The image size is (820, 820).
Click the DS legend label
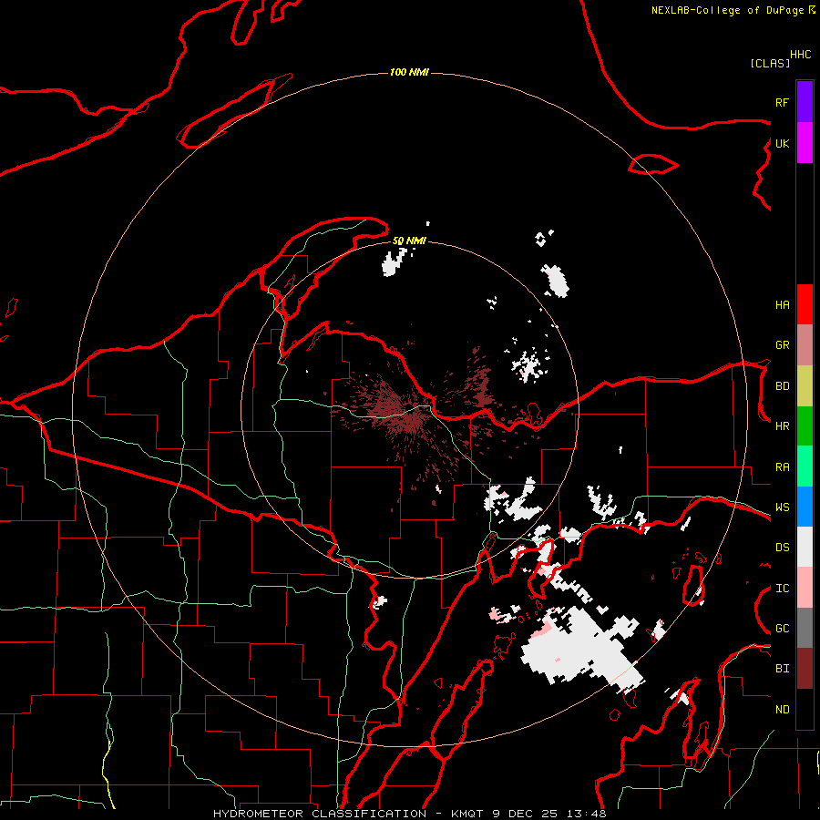pyautogui.click(x=782, y=548)
